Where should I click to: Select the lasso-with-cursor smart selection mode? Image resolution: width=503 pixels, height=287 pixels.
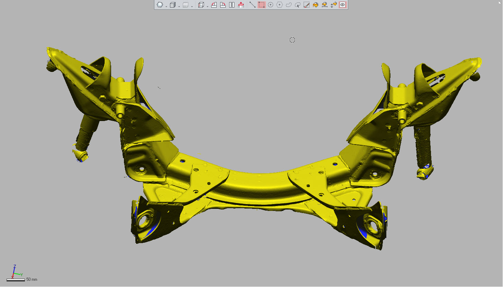tap(298, 5)
